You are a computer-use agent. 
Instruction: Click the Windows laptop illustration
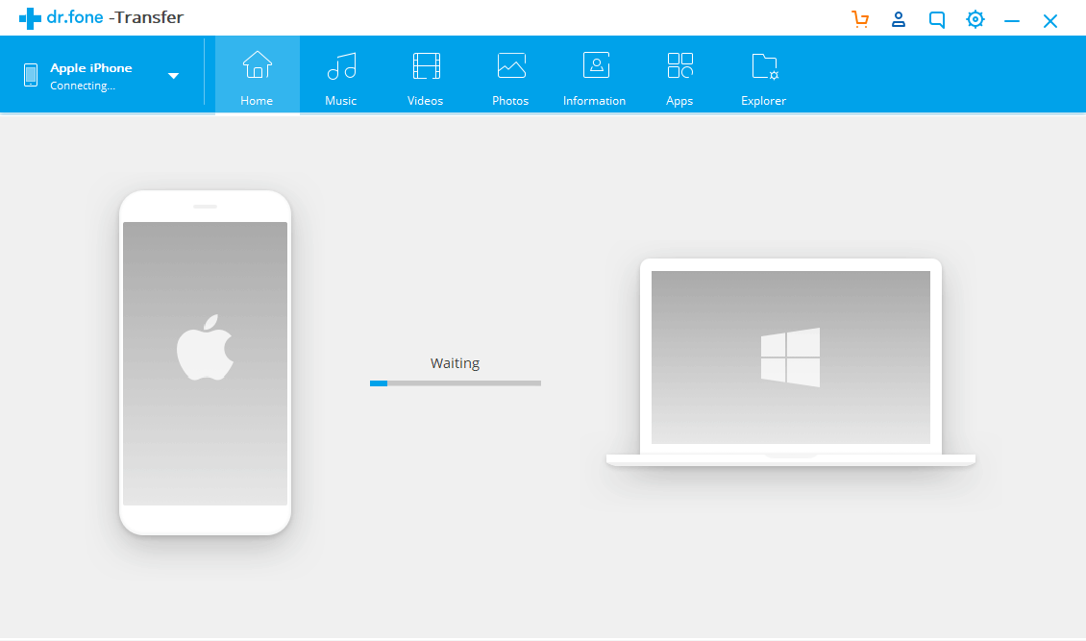coord(790,362)
